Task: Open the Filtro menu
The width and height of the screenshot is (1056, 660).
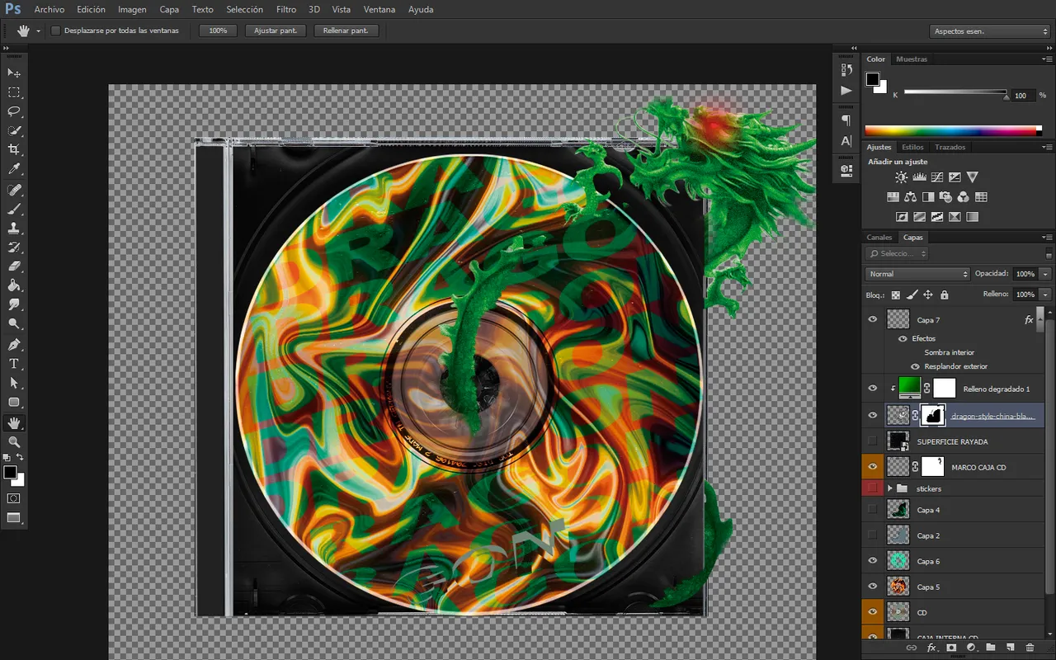Action: [x=286, y=10]
